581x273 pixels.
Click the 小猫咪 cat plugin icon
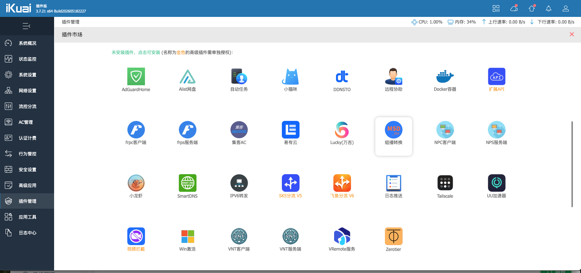point(291,76)
